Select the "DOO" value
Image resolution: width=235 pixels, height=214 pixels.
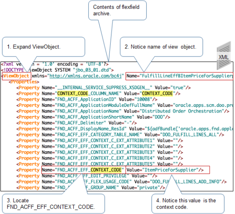(159, 117)
